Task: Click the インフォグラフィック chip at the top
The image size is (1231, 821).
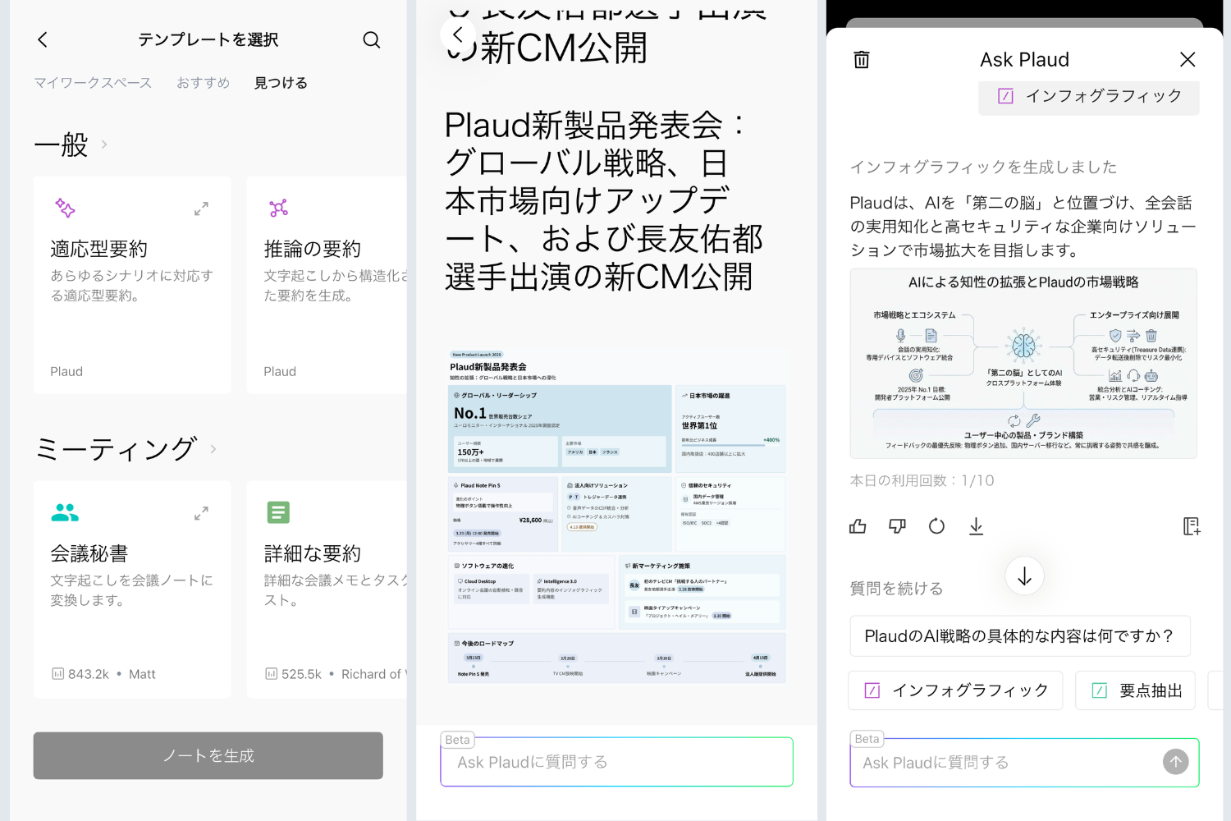Action: pos(1089,96)
